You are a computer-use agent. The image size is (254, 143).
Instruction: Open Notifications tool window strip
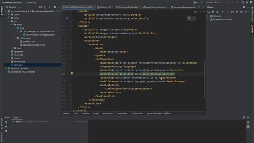coord(252,14)
